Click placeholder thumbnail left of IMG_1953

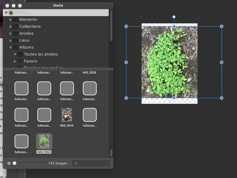pos(21,141)
